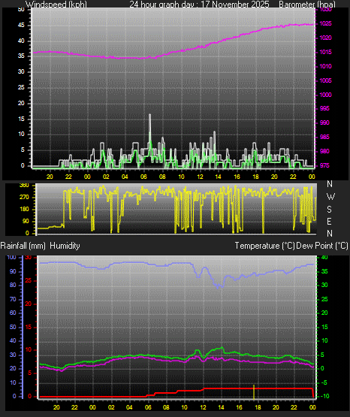Select the 975 barometer axis value
Image resolution: width=350 pixels, height=417 pixels.
coord(324,165)
